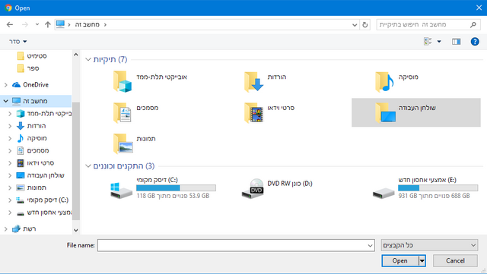Refresh the current folder view
The width and height of the screenshot is (487, 274).
pos(365,25)
